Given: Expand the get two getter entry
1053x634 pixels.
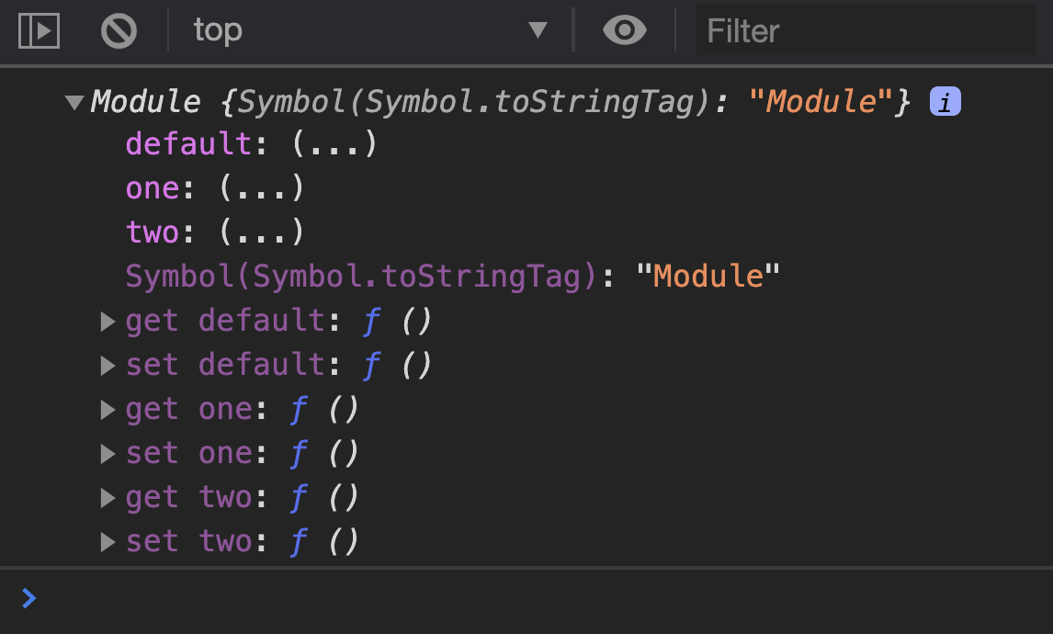Looking at the screenshot, I should click(x=107, y=498).
